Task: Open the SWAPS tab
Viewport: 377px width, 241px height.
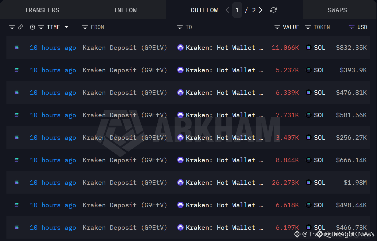Action: (x=337, y=10)
